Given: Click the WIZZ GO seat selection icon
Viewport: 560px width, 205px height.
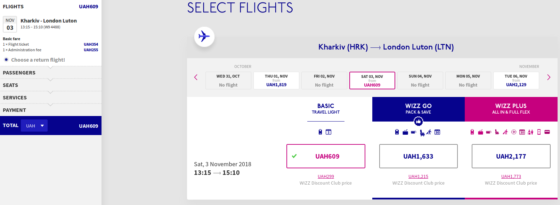Looking at the screenshot, I should click(422, 132).
